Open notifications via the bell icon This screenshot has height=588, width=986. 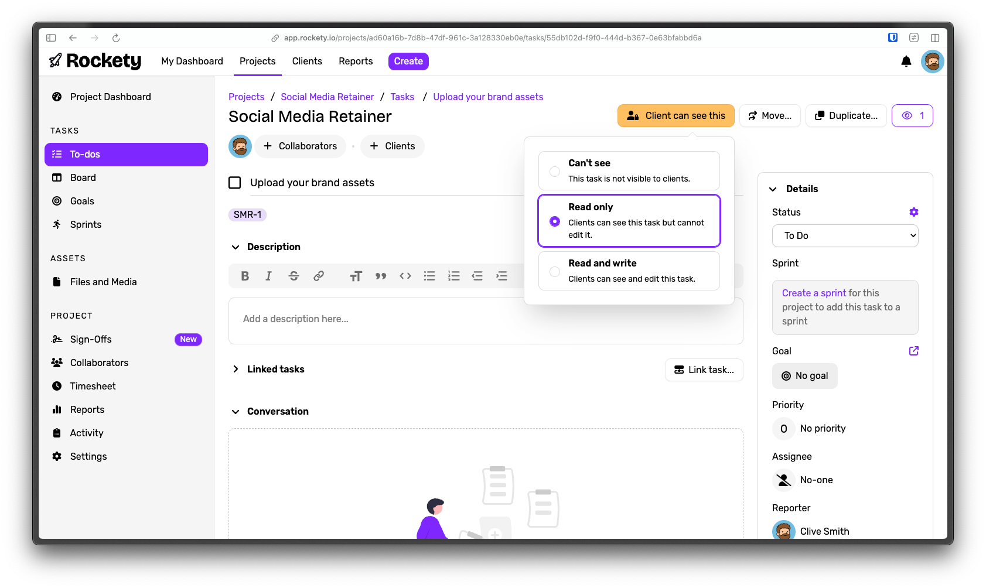click(x=906, y=61)
